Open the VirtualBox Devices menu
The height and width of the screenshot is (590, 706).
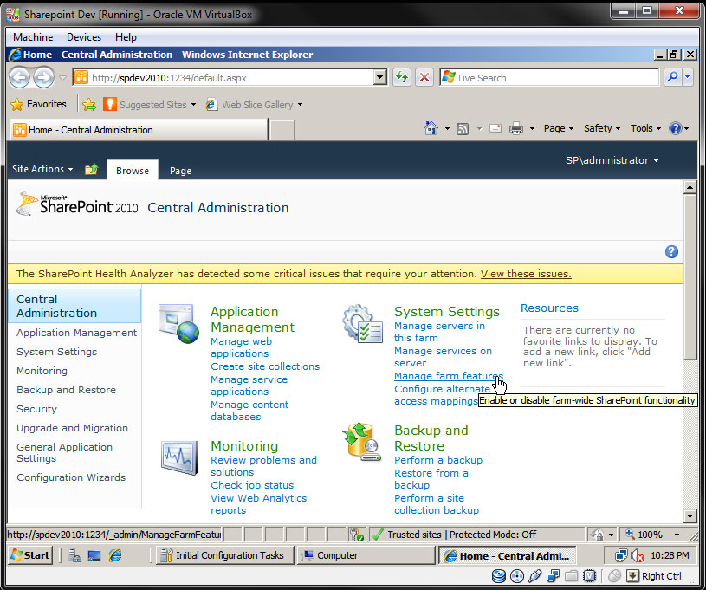pos(84,37)
